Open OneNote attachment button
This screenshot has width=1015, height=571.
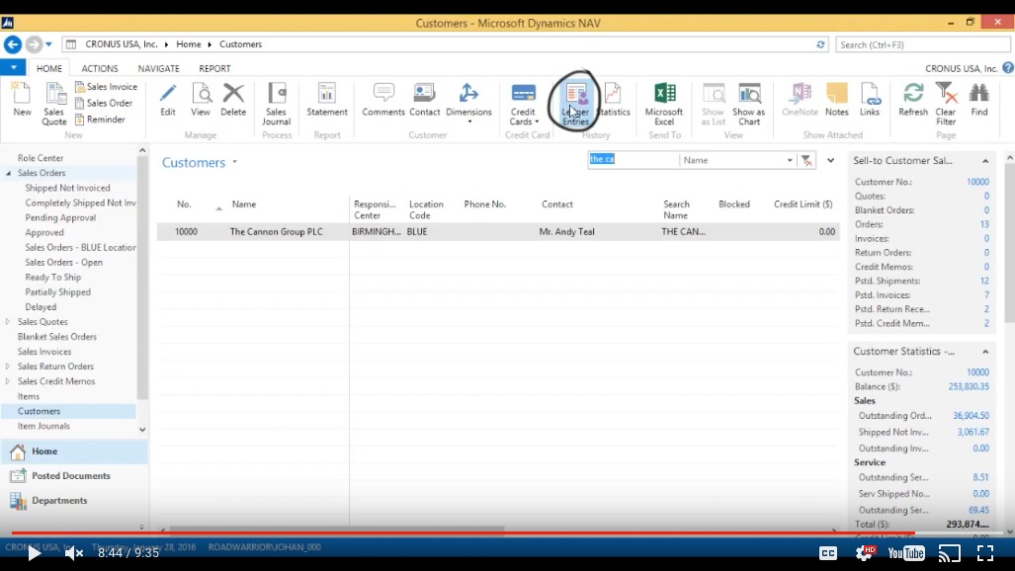801,100
